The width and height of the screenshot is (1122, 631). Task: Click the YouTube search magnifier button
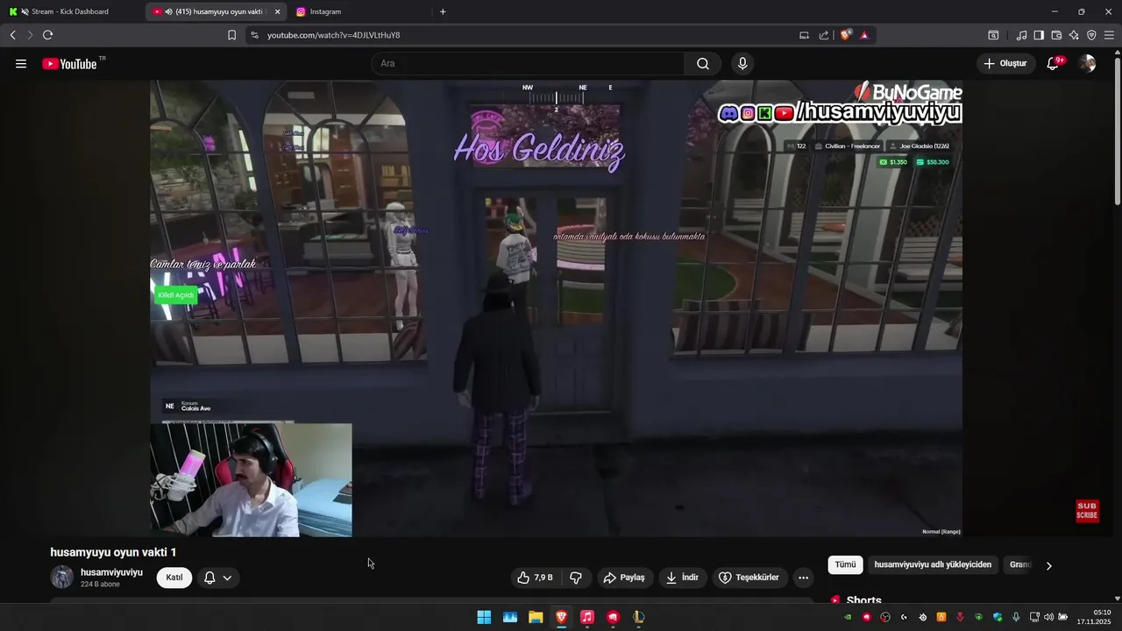(703, 64)
